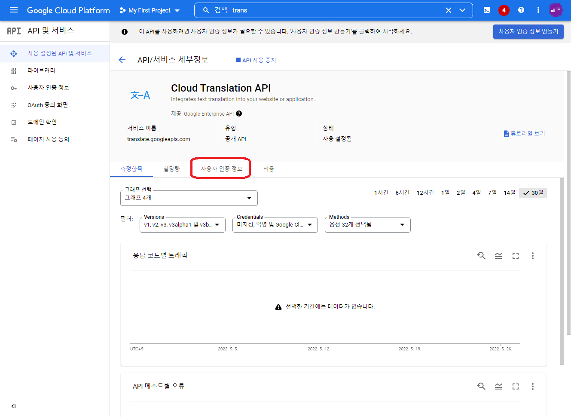
Task: Click the Google Cloud Platform logo
Action: click(x=68, y=10)
